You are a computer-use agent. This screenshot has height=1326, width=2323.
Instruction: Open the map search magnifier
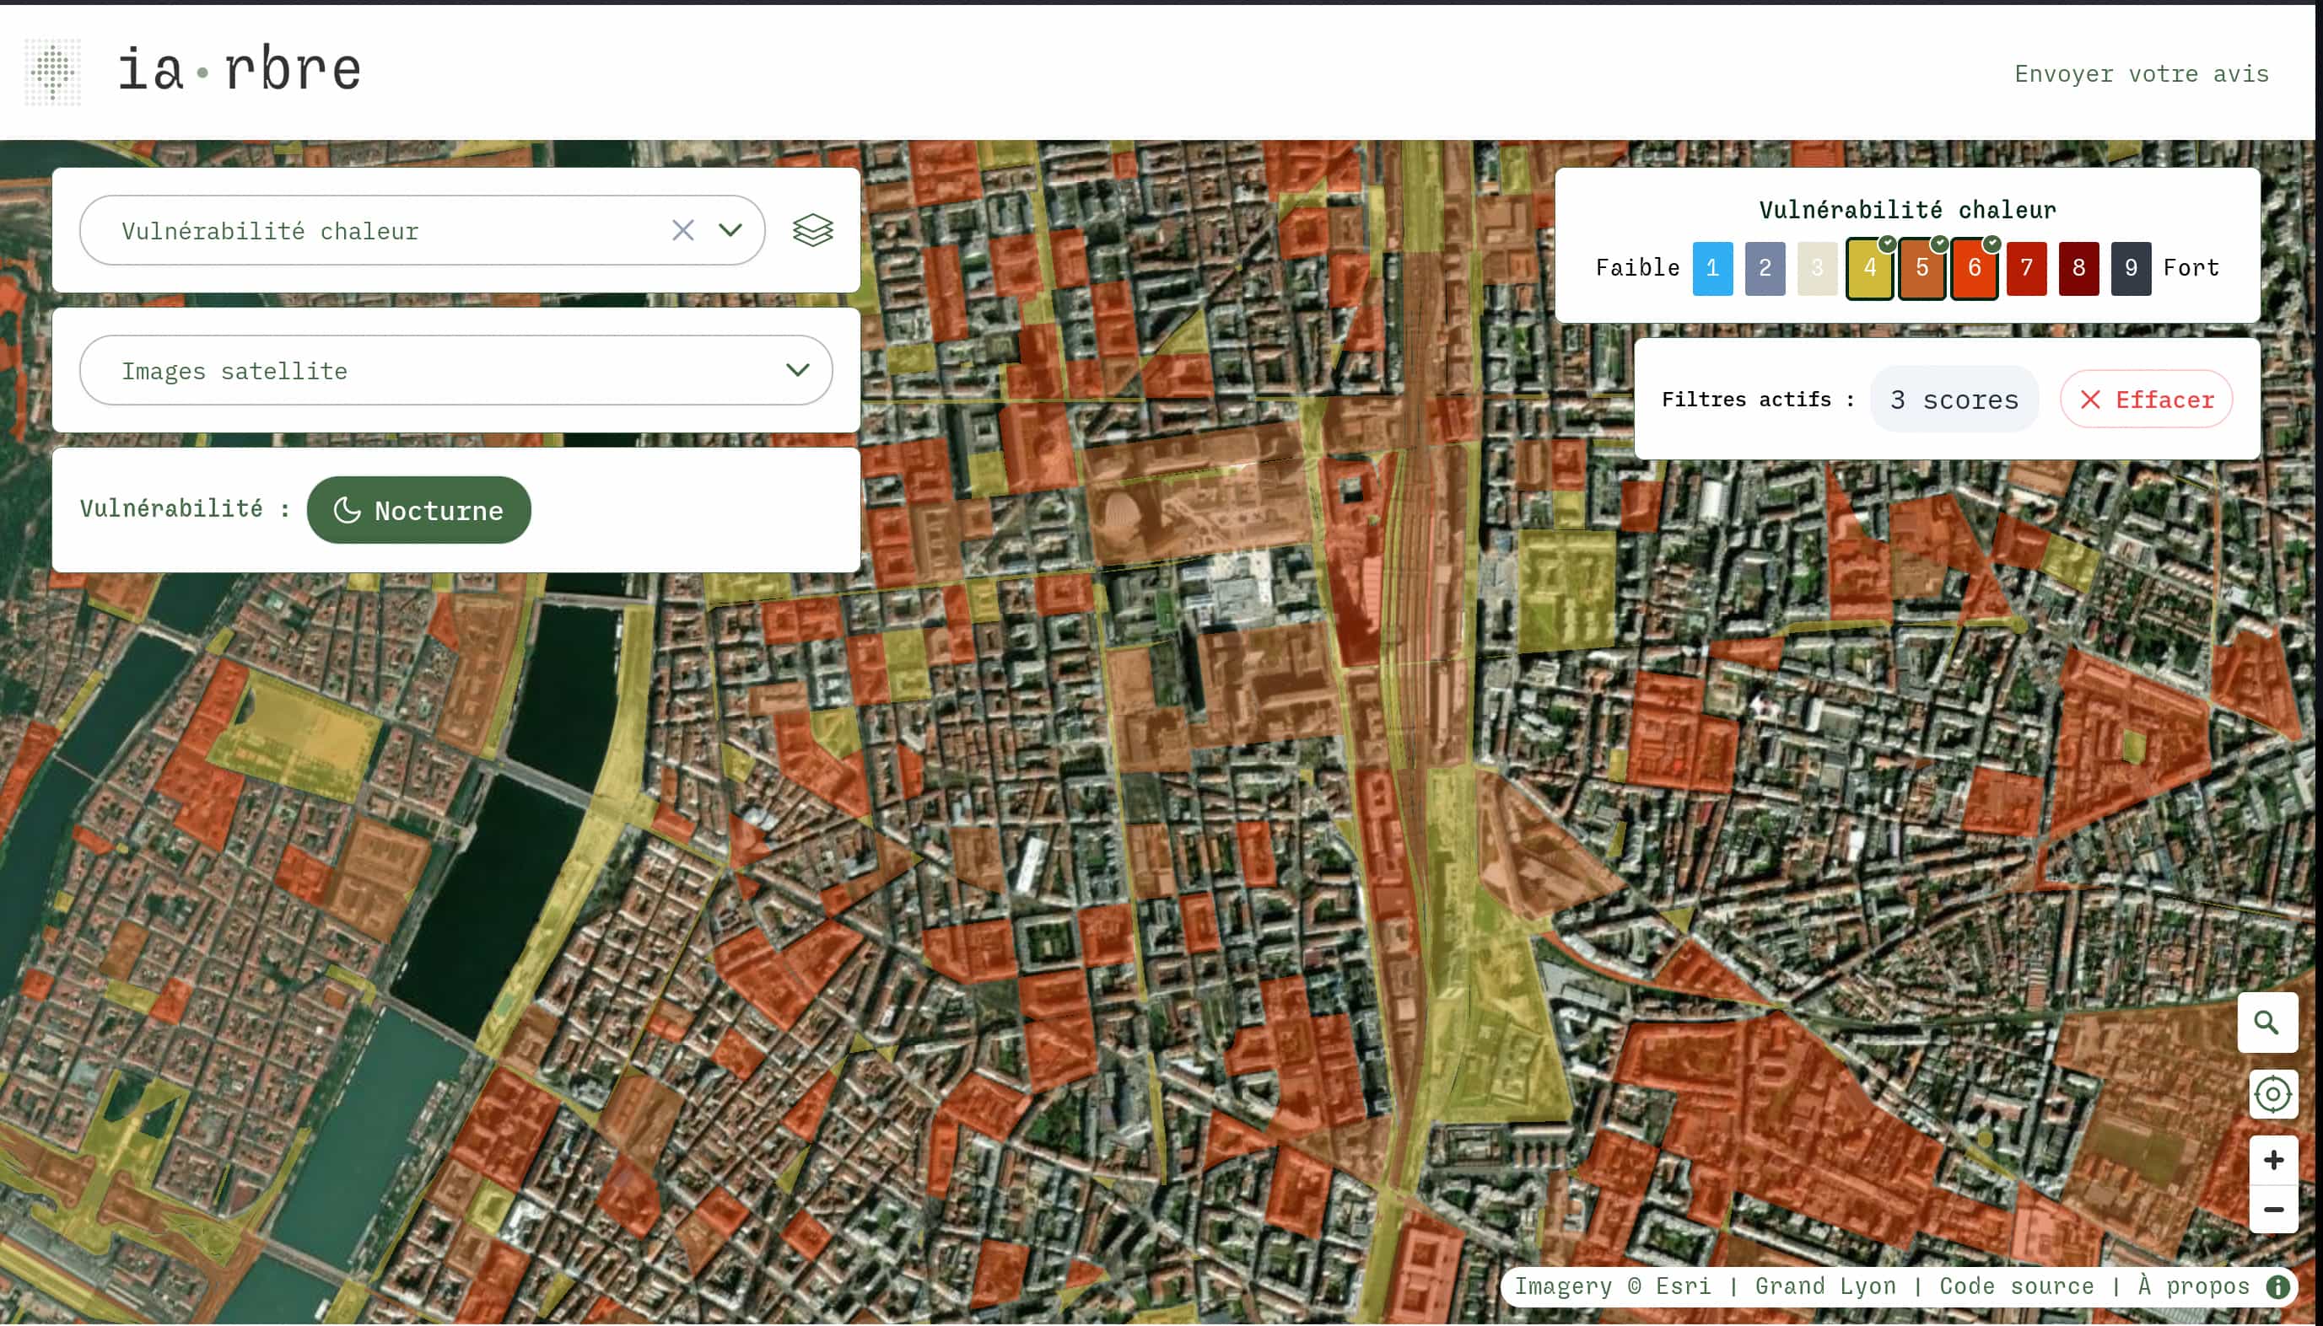tap(2266, 1022)
